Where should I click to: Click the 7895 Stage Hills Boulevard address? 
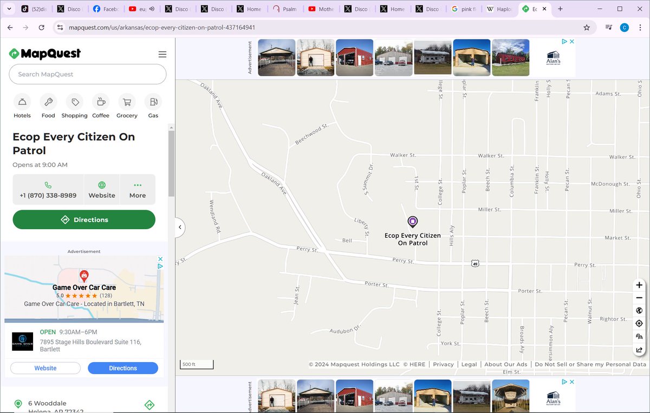90,345
